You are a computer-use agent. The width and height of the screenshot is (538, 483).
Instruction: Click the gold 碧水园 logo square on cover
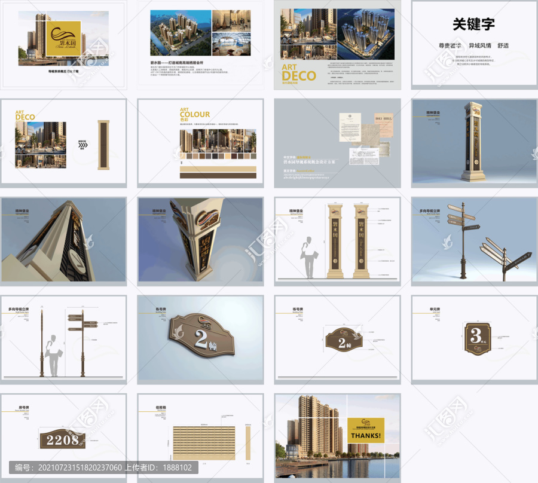coord(63,39)
